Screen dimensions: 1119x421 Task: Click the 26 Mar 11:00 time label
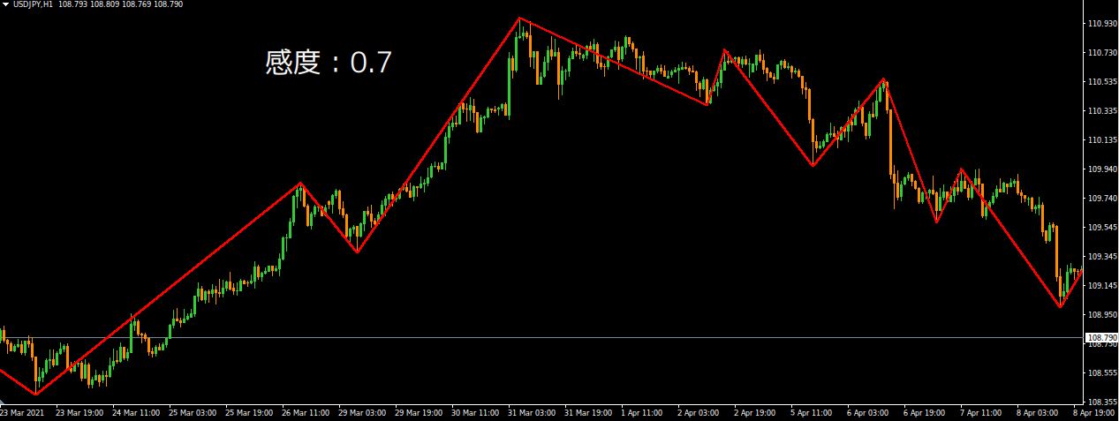point(306,413)
